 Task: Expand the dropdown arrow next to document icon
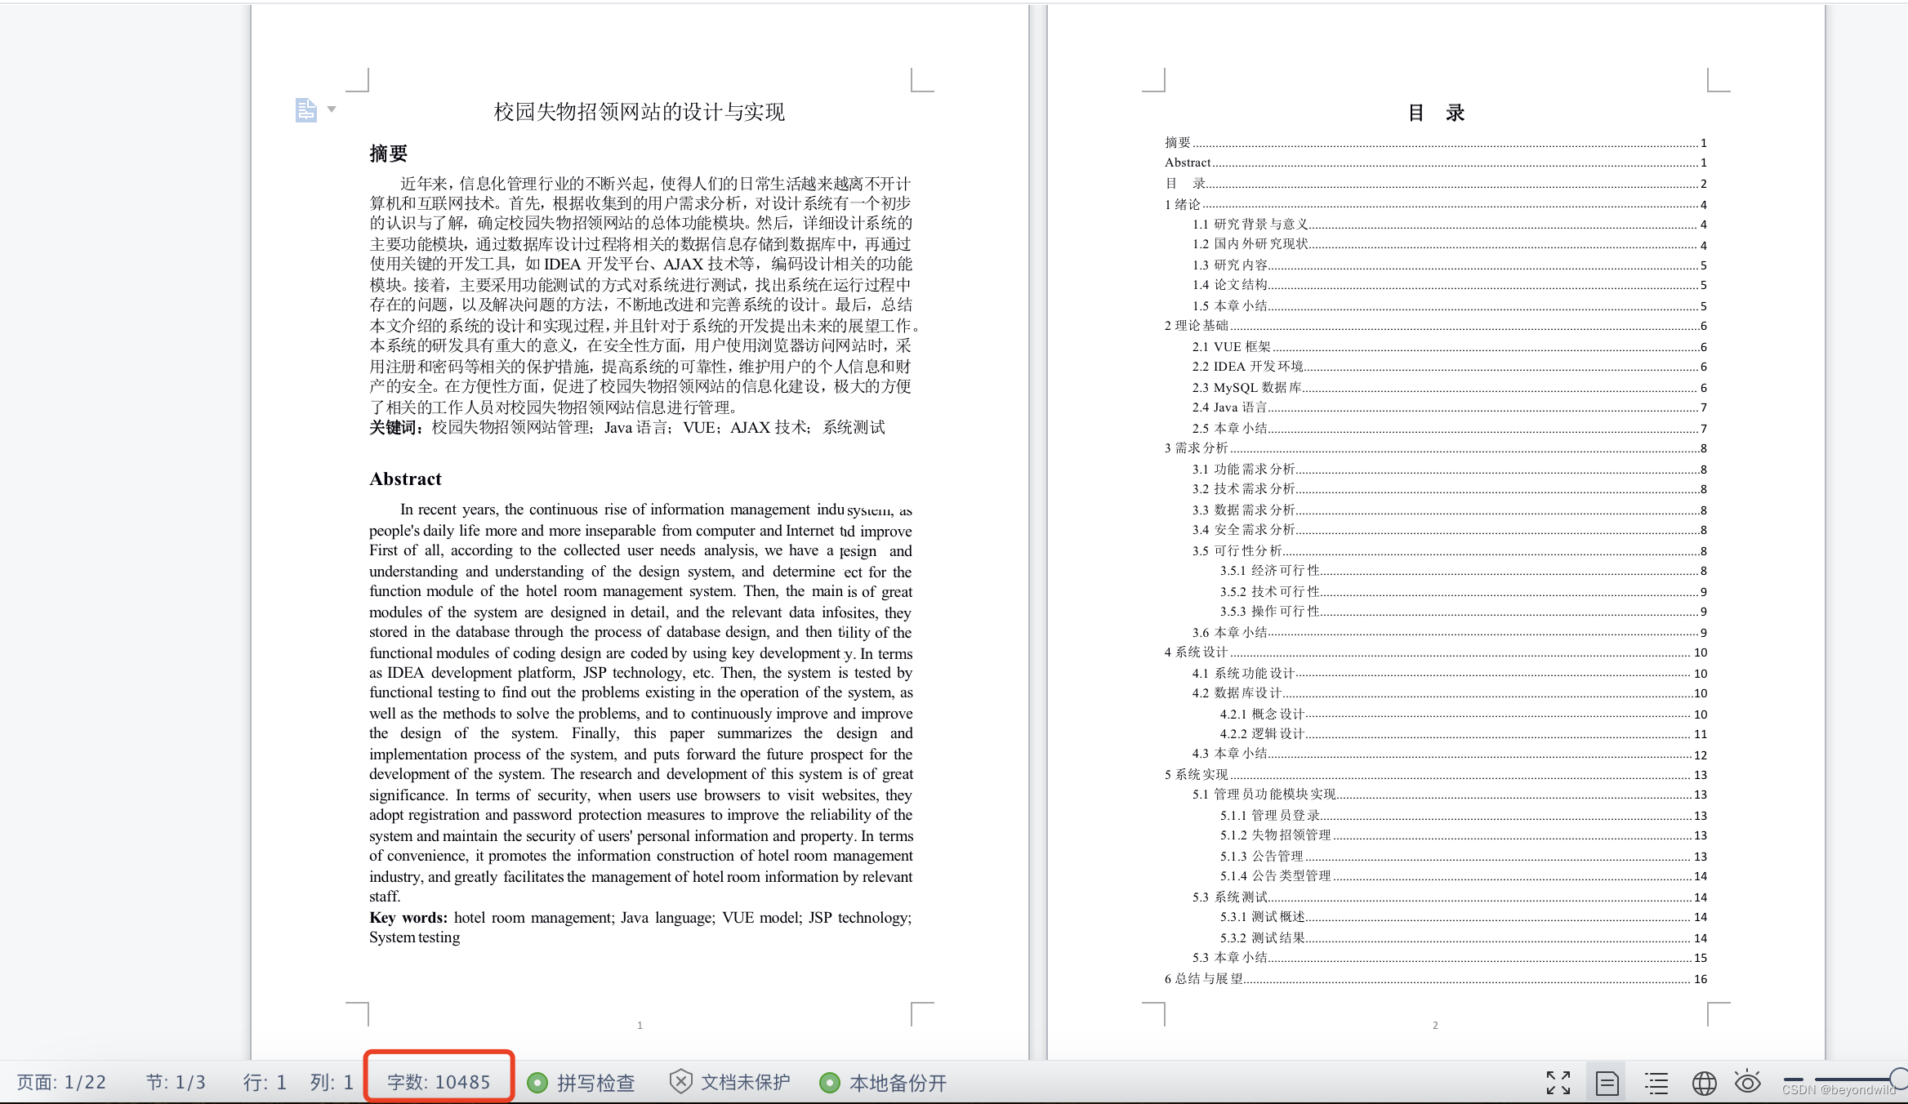(x=332, y=109)
